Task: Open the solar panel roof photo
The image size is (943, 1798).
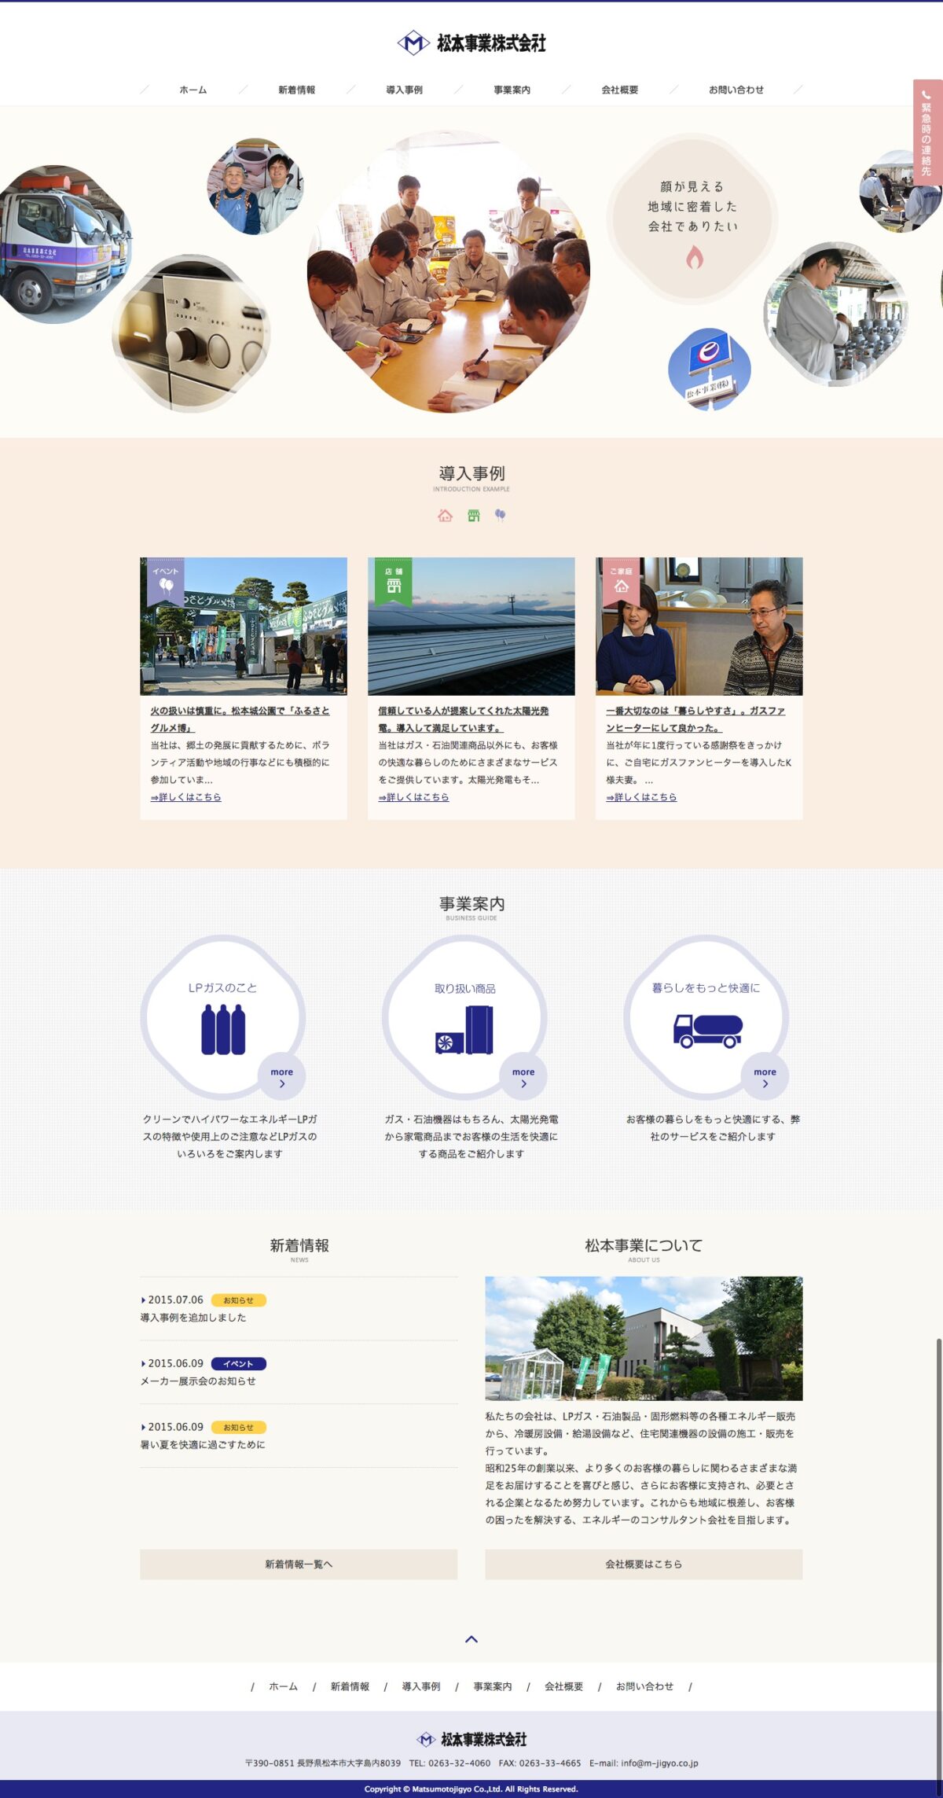Action: click(472, 627)
